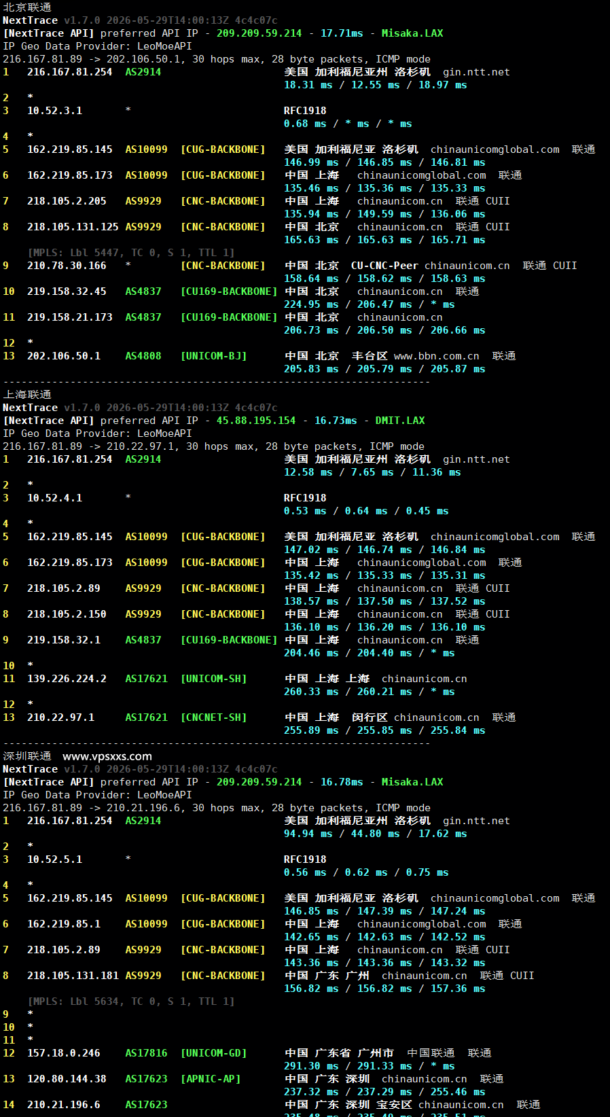Viewport: 610px width, 1117px height.
Task: Click the DMIT.LAX node name
Action: click(400, 421)
